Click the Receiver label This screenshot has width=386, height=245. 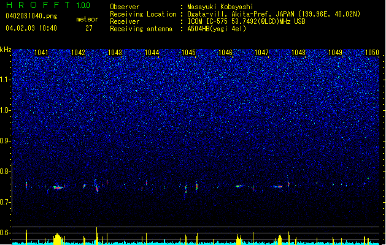click(x=125, y=21)
